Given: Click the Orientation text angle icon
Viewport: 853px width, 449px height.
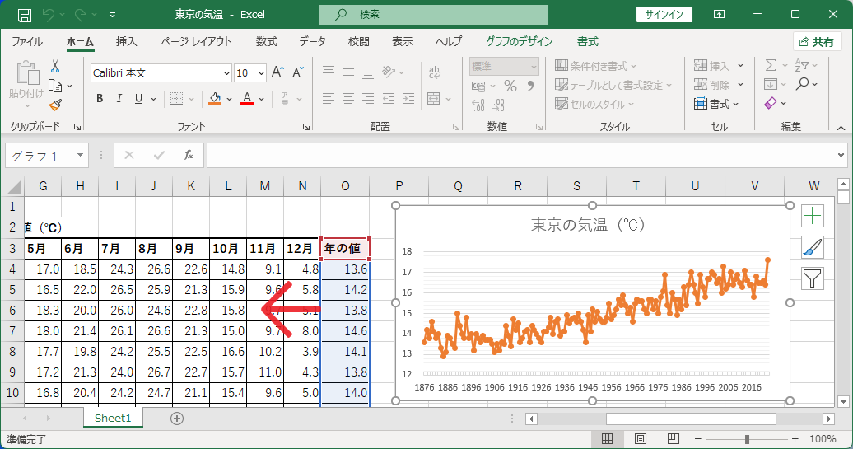Looking at the screenshot, I should (x=389, y=72).
